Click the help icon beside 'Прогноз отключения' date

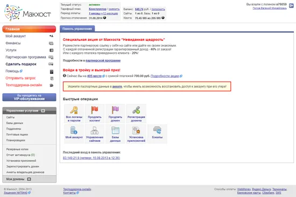pyautogui.click(x=104, y=18)
